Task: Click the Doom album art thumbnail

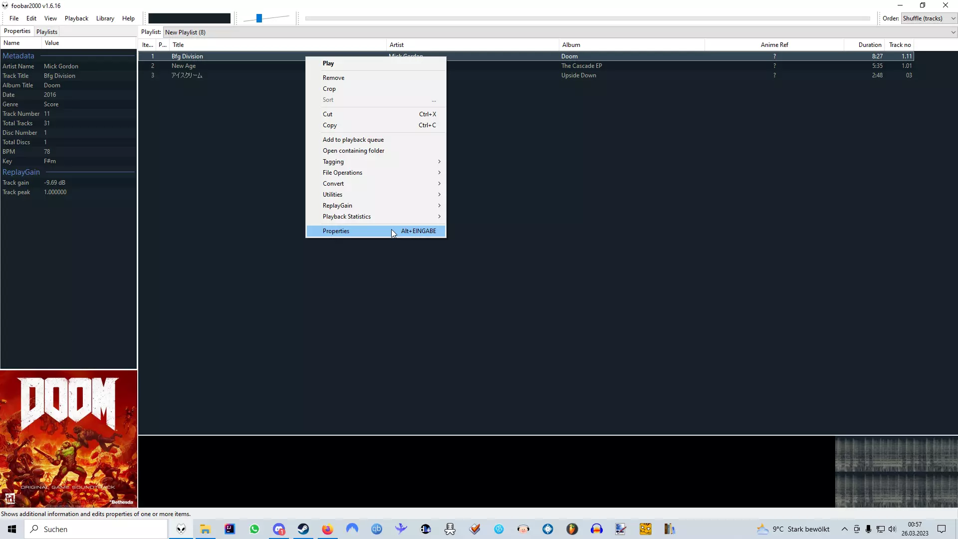Action: tap(68, 439)
